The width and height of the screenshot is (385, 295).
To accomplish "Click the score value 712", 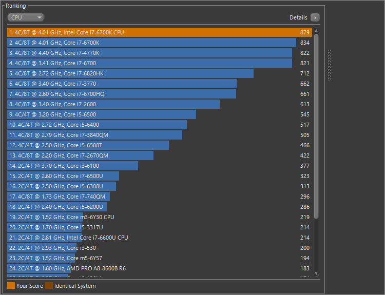I will (x=305, y=73).
